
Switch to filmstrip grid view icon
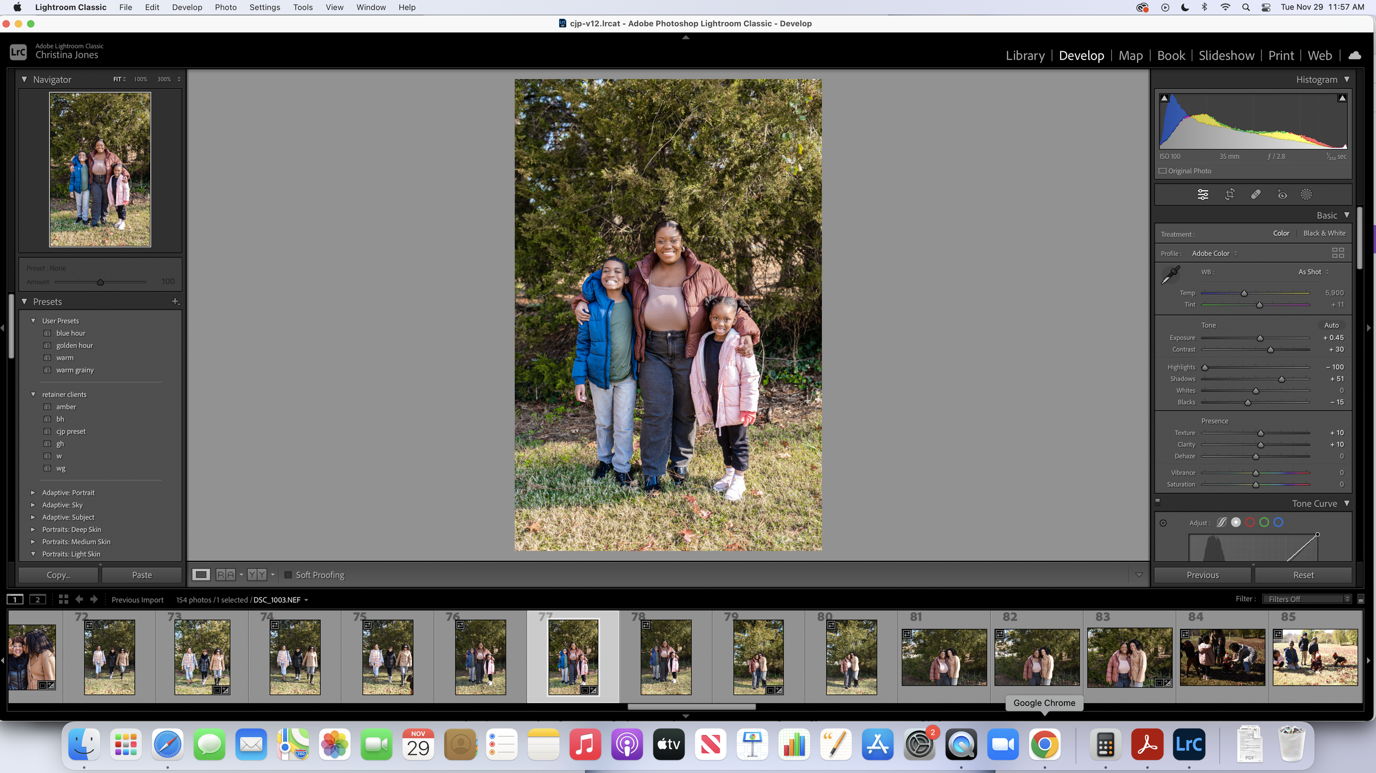click(63, 600)
